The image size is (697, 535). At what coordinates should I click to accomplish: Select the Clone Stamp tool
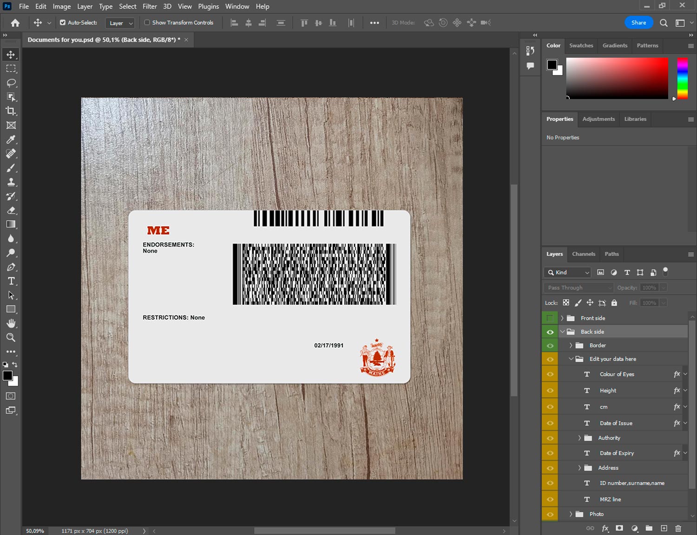[11, 182]
